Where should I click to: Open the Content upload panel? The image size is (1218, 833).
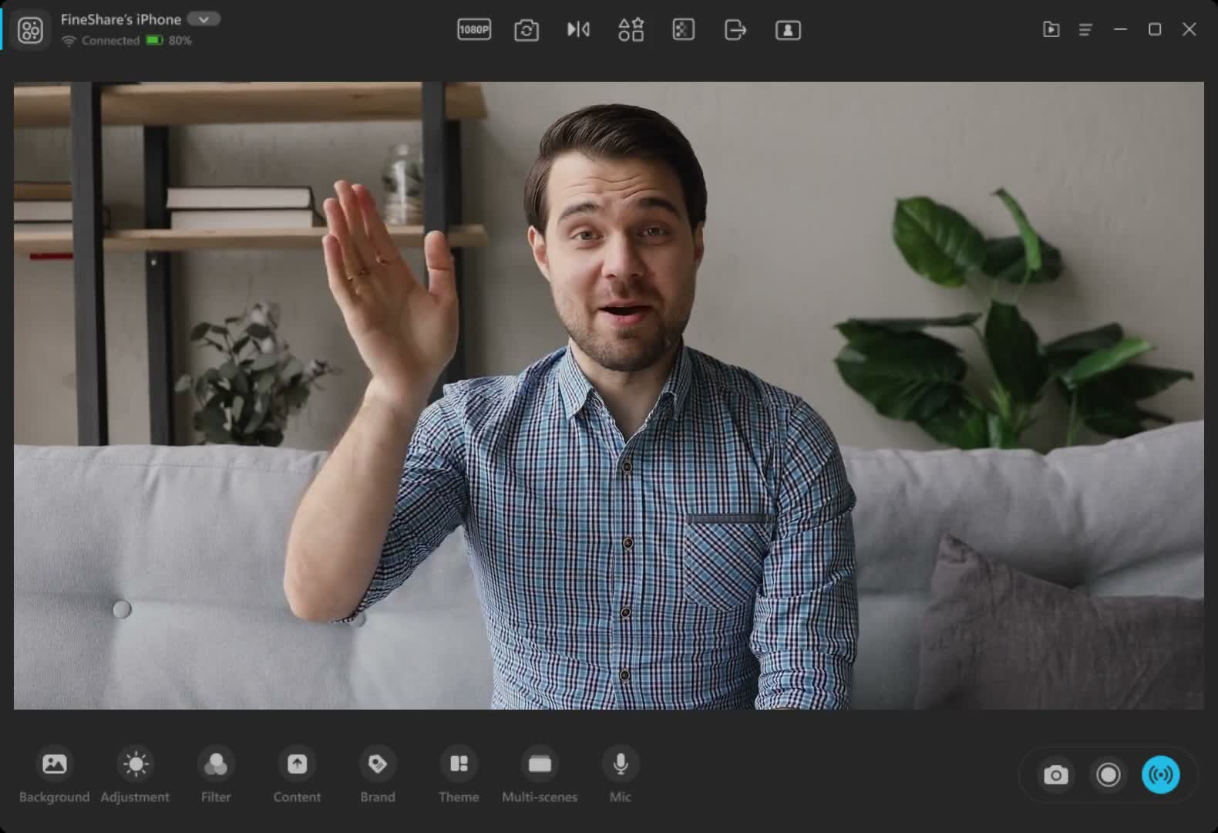297,774
